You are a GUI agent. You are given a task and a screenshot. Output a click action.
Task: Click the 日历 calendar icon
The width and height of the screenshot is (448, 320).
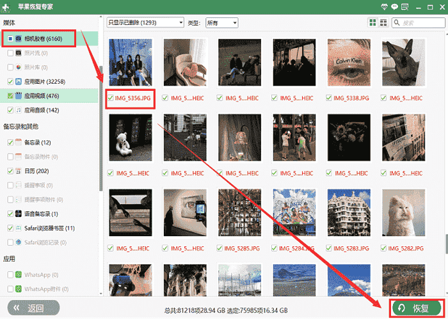pyautogui.click(x=19, y=171)
